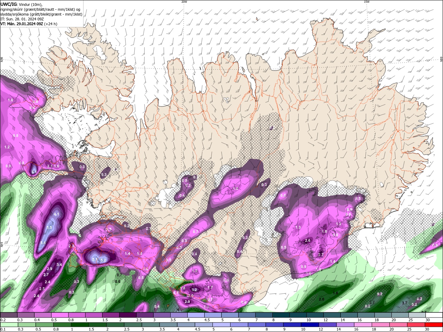The image size is (443, 332).
Task: Click the 'rigning/skúrir' legend description line
Action: click(x=40, y=9)
